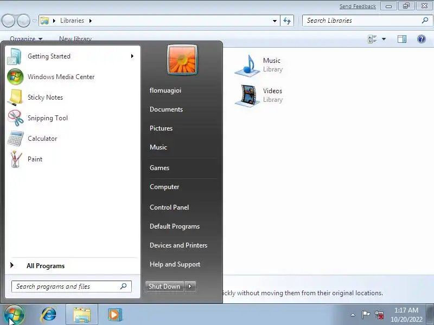Launch Windows Media Center icon
434x325 pixels.
coord(15,77)
